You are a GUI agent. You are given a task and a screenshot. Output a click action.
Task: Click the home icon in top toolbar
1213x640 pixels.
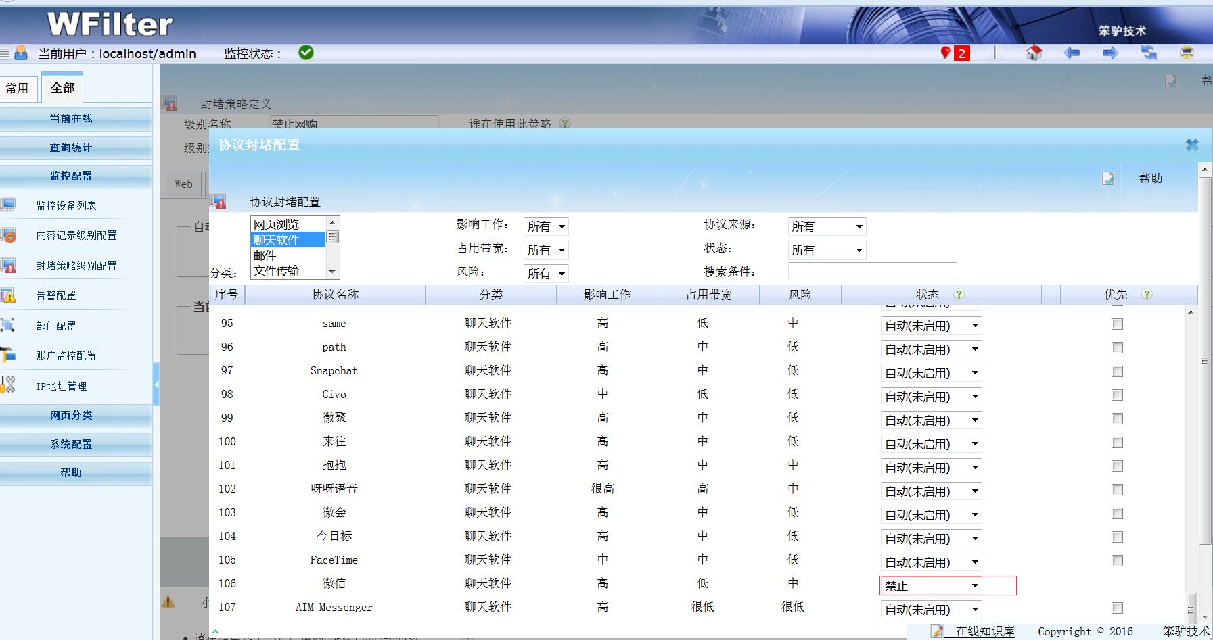pyautogui.click(x=1034, y=53)
